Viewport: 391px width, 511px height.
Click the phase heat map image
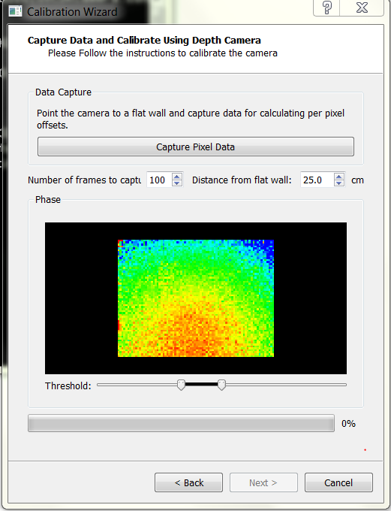pyautogui.click(x=196, y=298)
